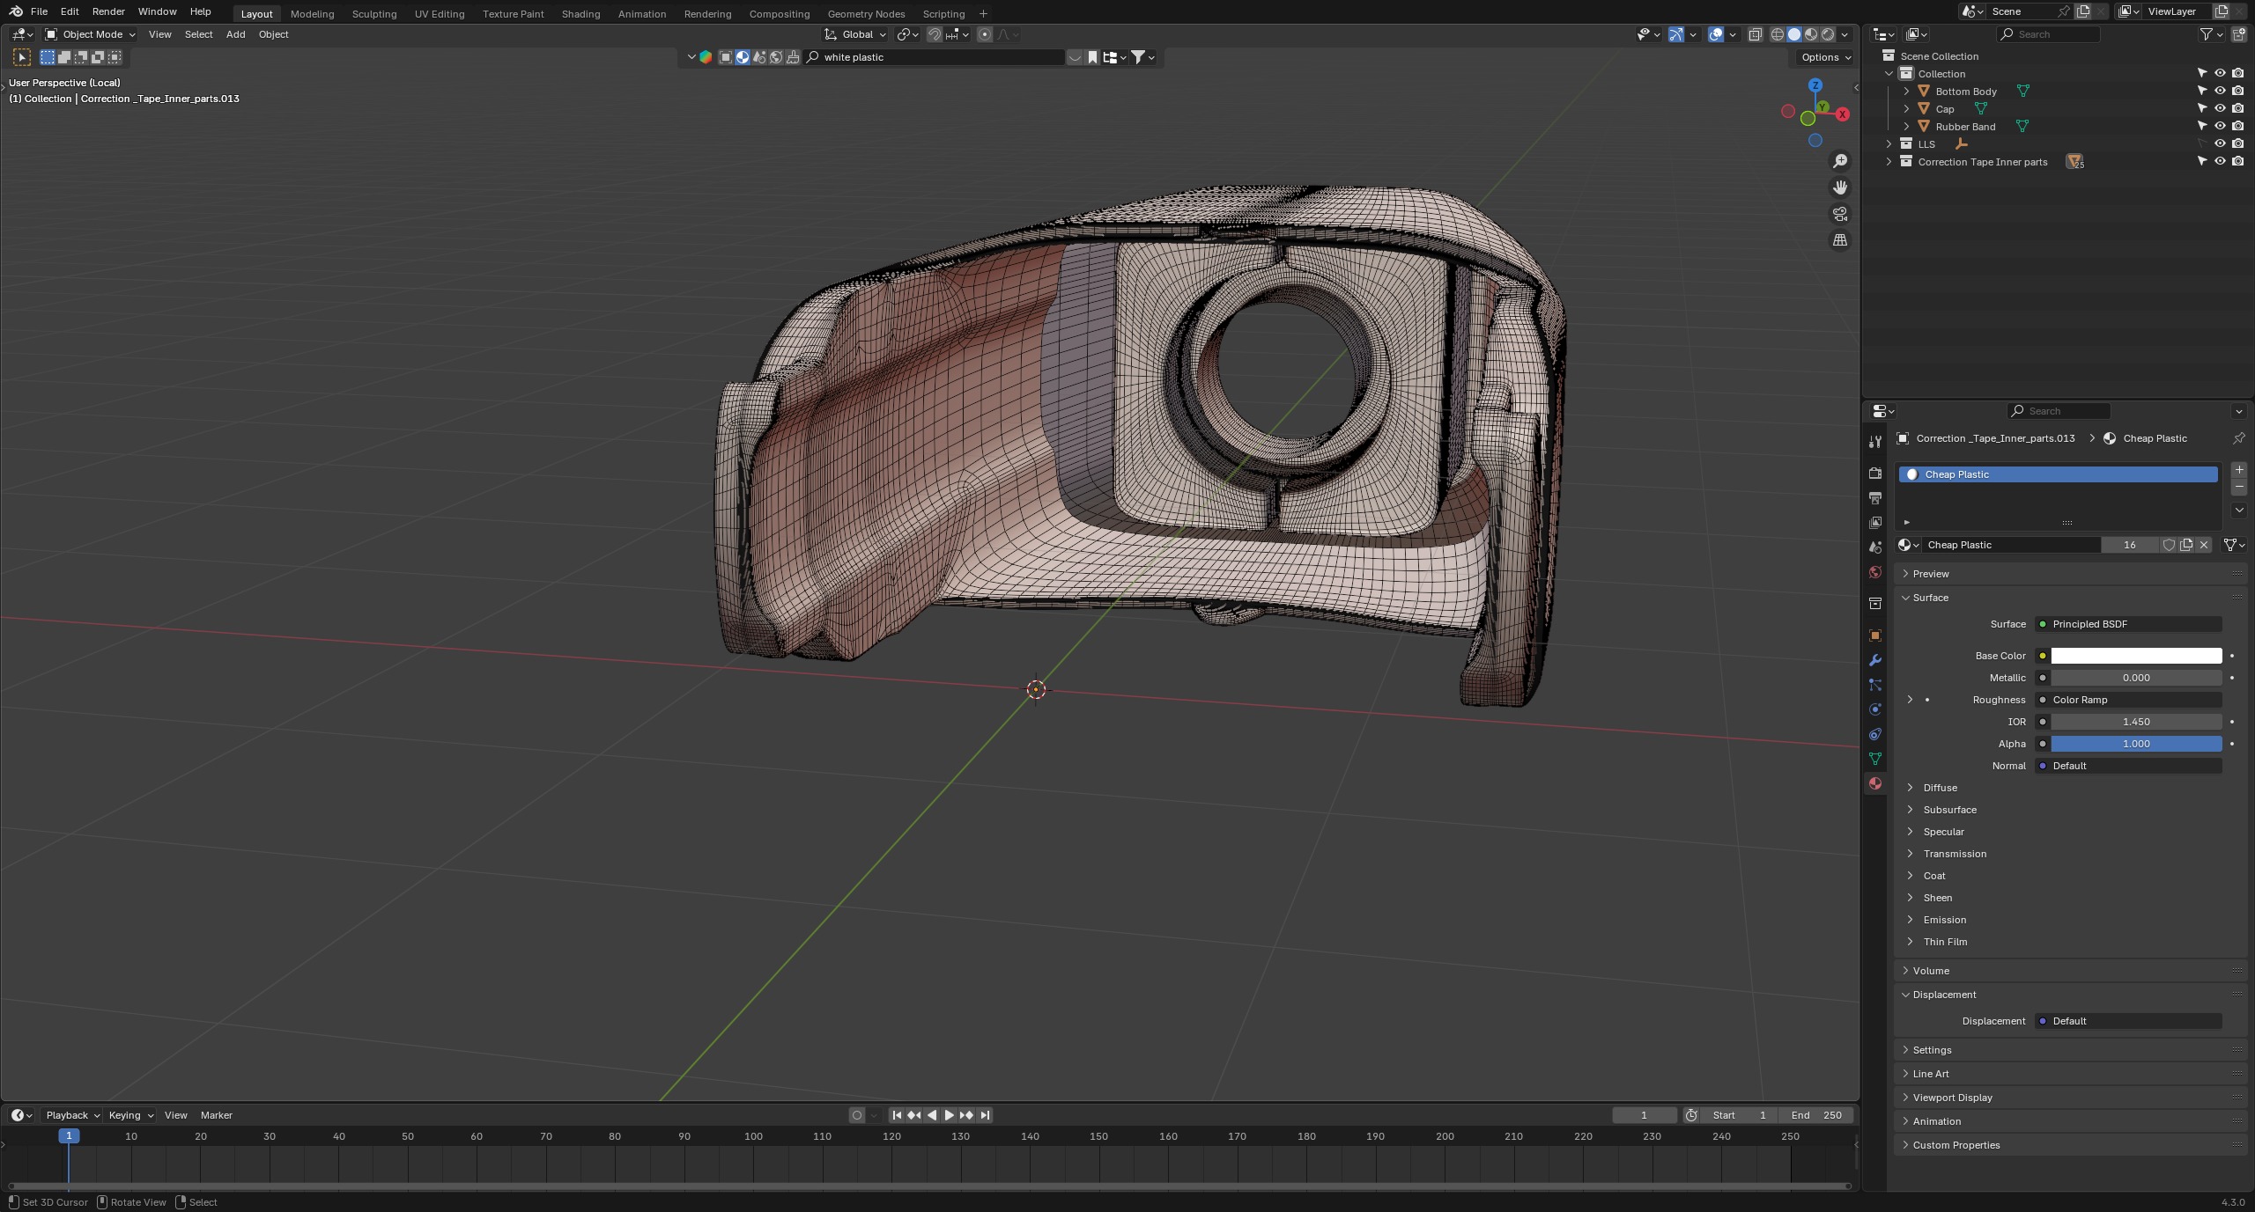Open the Add menu in viewport header
The width and height of the screenshot is (2255, 1212).
point(235,34)
